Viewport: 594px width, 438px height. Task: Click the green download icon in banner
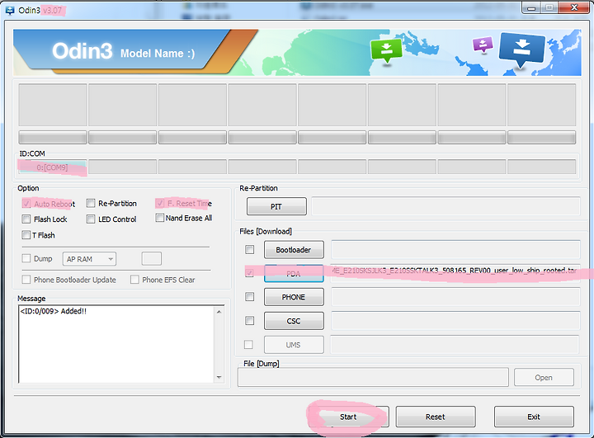(x=386, y=51)
